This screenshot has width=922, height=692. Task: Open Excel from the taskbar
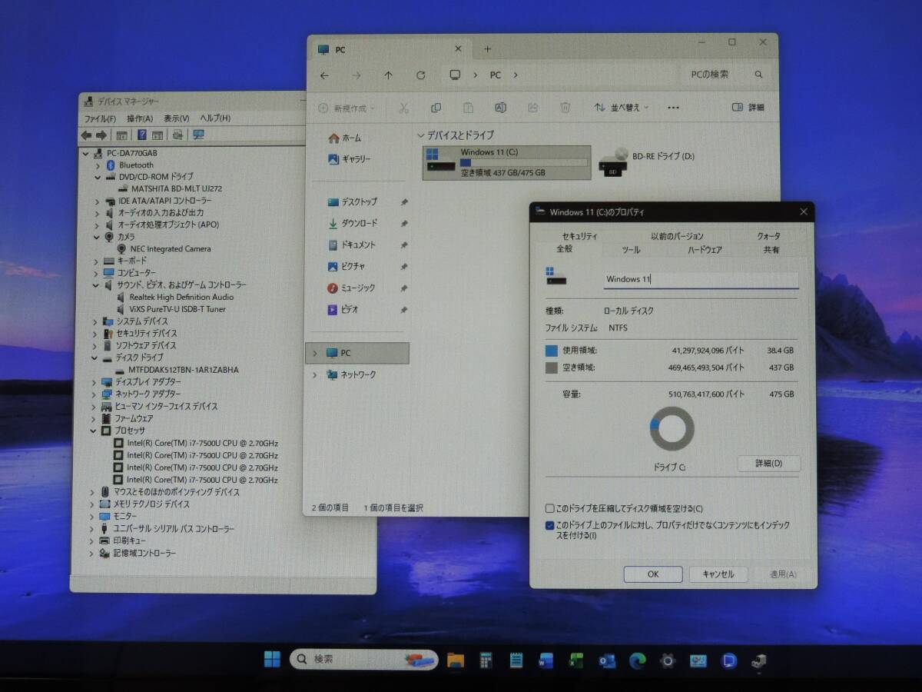click(x=576, y=660)
